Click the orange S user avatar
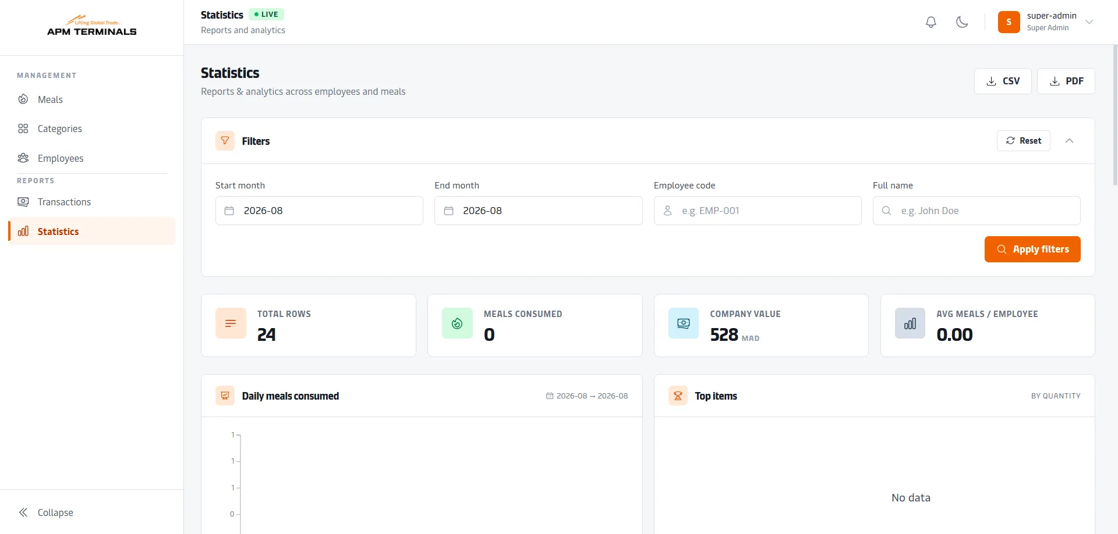The height and width of the screenshot is (534, 1118). pyautogui.click(x=1009, y=22)
